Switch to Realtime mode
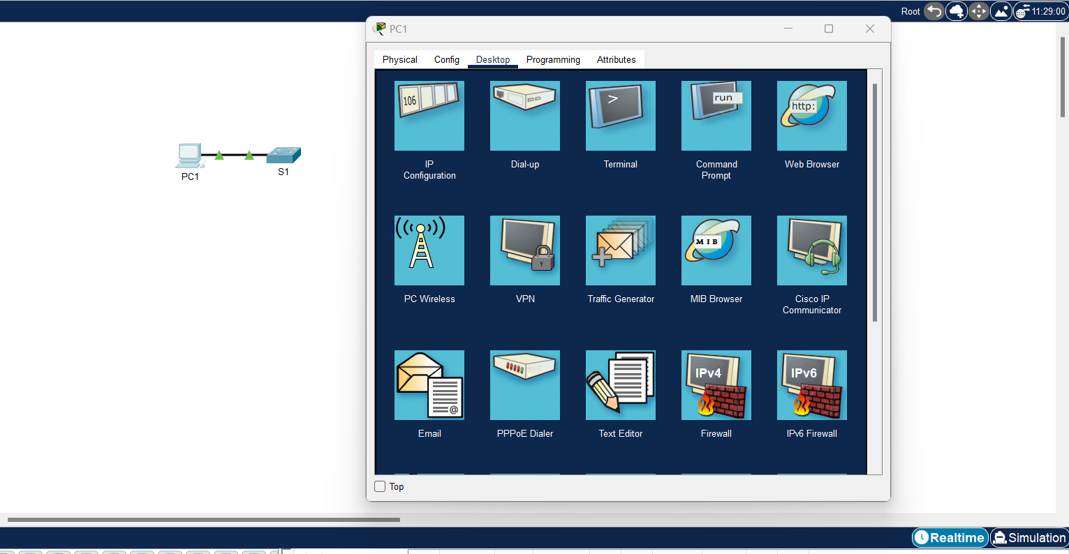1069x554 pixels. coord(950,537)
